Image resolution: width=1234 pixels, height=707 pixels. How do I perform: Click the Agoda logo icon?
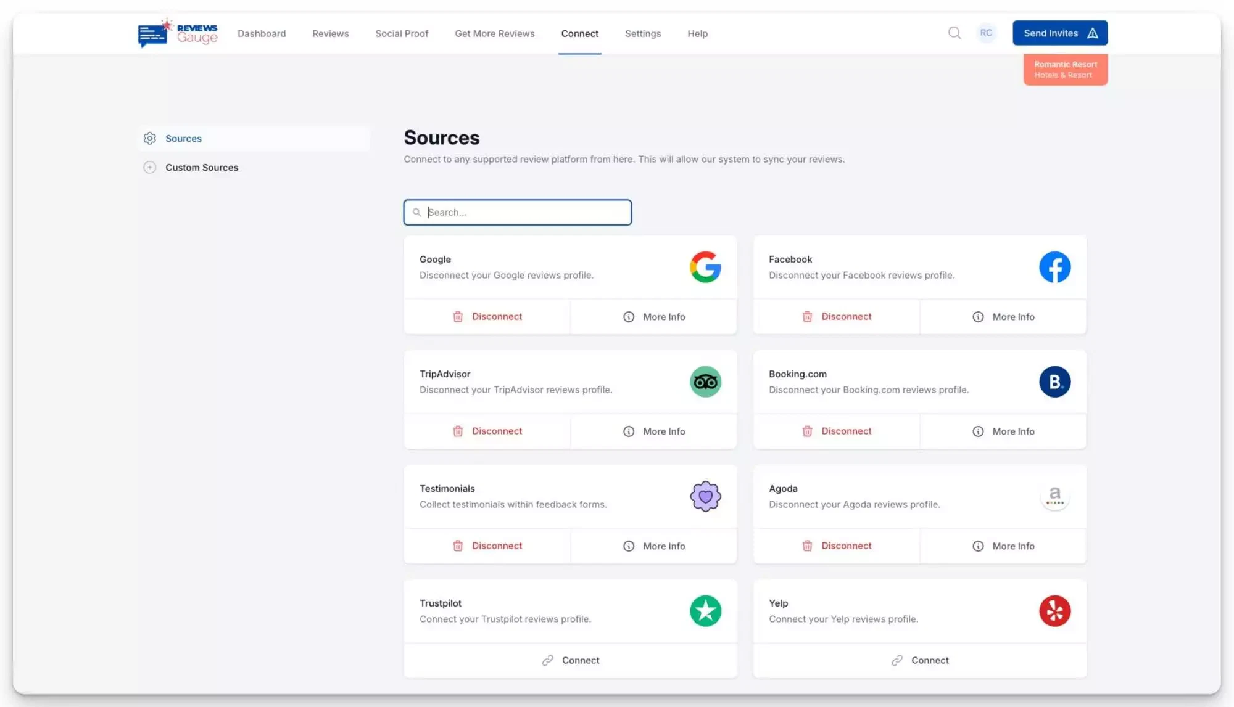pos(1054,496)
